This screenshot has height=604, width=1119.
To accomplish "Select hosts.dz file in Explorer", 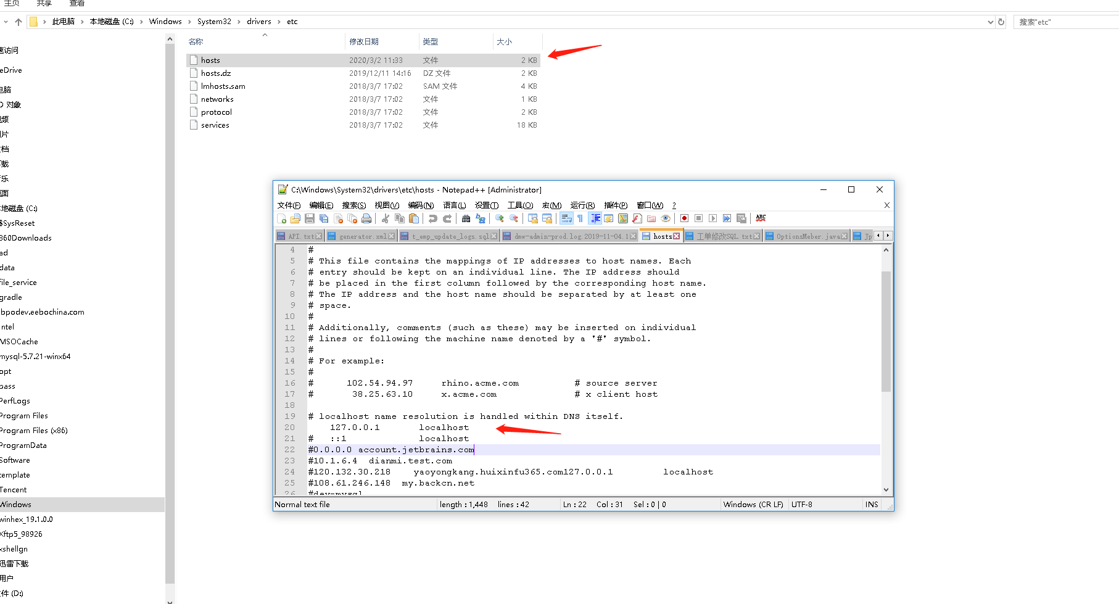I will (x=363, y=73).
